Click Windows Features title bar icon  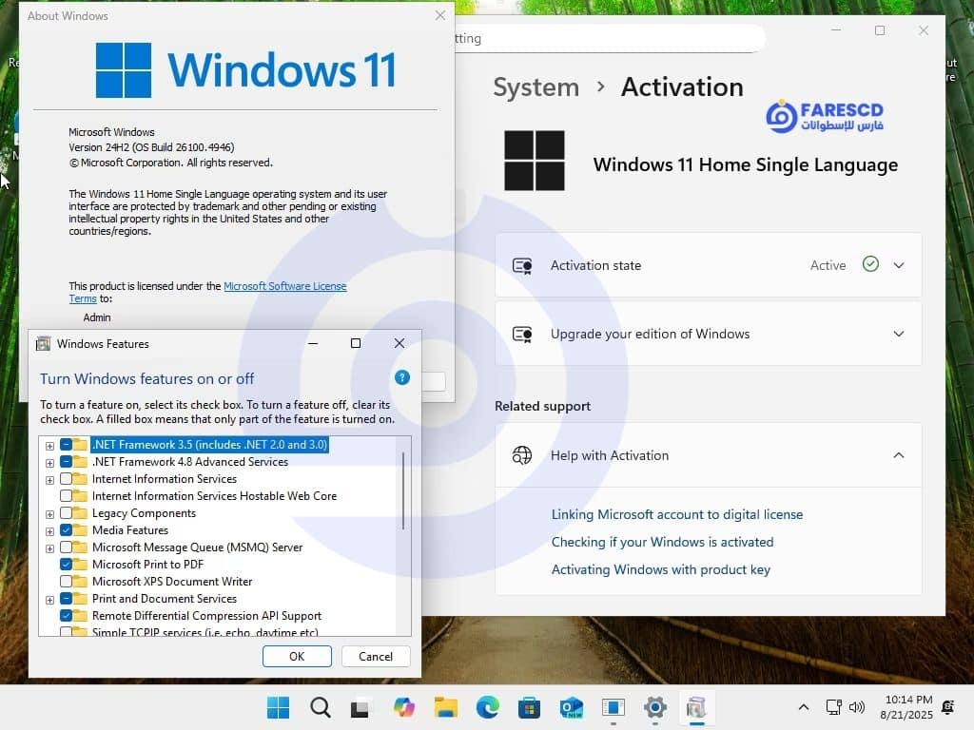point(43,343)
